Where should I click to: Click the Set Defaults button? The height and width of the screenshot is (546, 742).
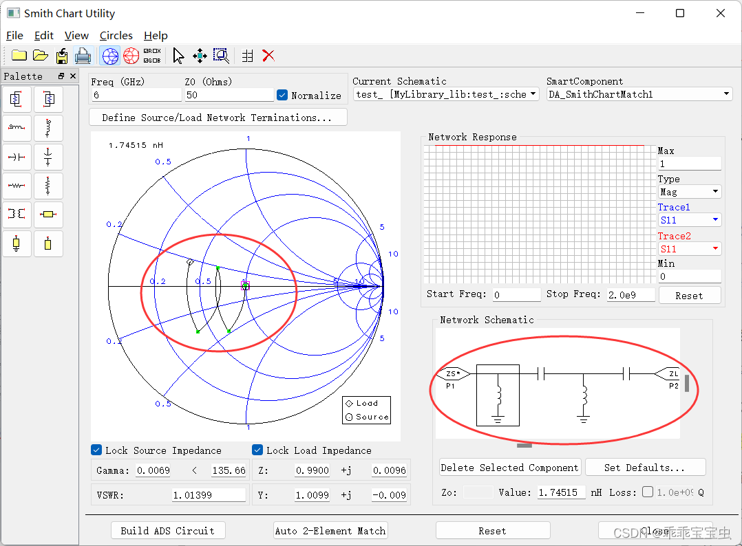coord(645,468)
